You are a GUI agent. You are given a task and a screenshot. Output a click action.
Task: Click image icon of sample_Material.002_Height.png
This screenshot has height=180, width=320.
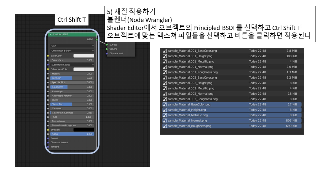click(165, 83)
